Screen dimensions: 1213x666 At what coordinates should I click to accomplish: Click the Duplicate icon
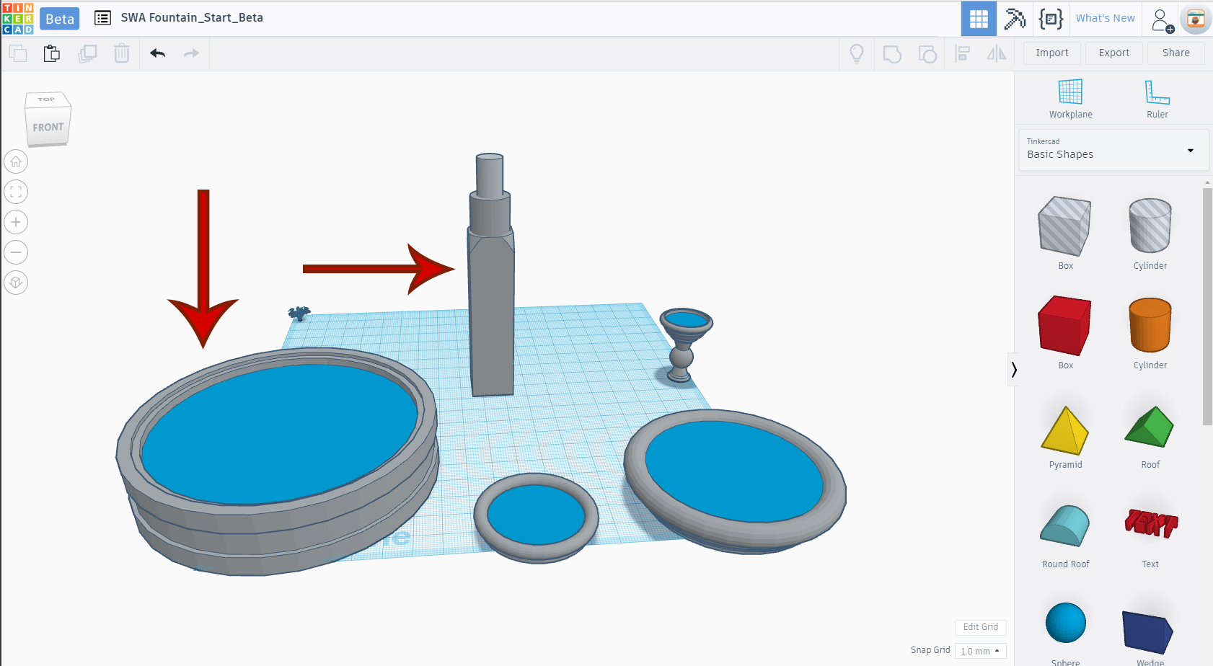pyautogui.click(x=87, y=53)
